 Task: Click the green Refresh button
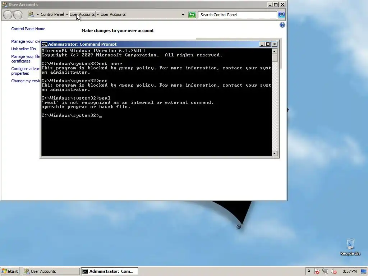(x=192, y=15)
